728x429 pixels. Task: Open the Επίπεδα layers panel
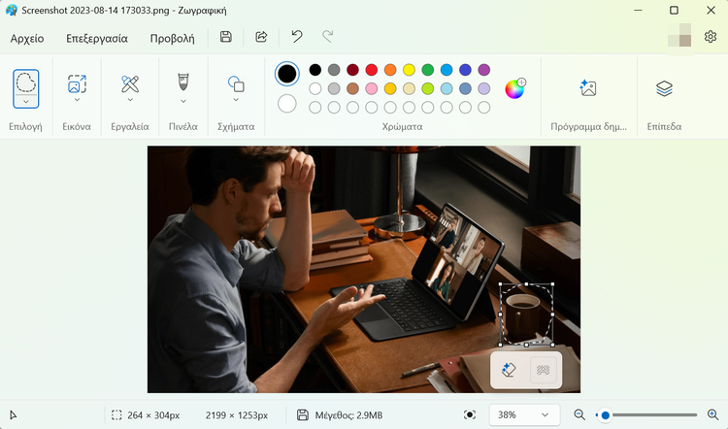pos(664,87)
